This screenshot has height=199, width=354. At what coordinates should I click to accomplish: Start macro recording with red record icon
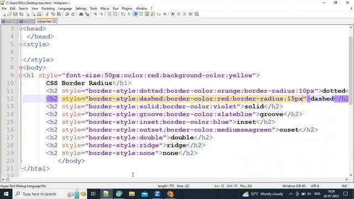173,14
